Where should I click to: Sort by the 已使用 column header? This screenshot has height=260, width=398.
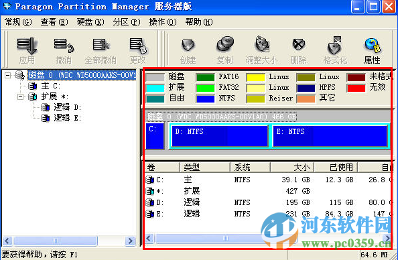pyautogui.click(x=336, y=168)
